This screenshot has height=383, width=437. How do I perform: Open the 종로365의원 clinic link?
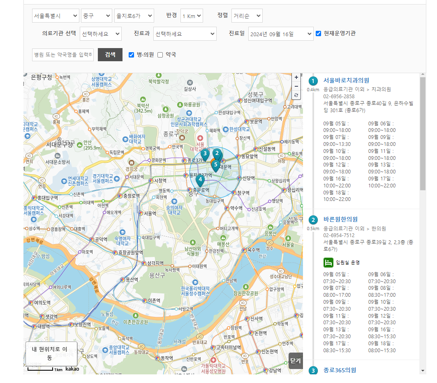(340, 370)
